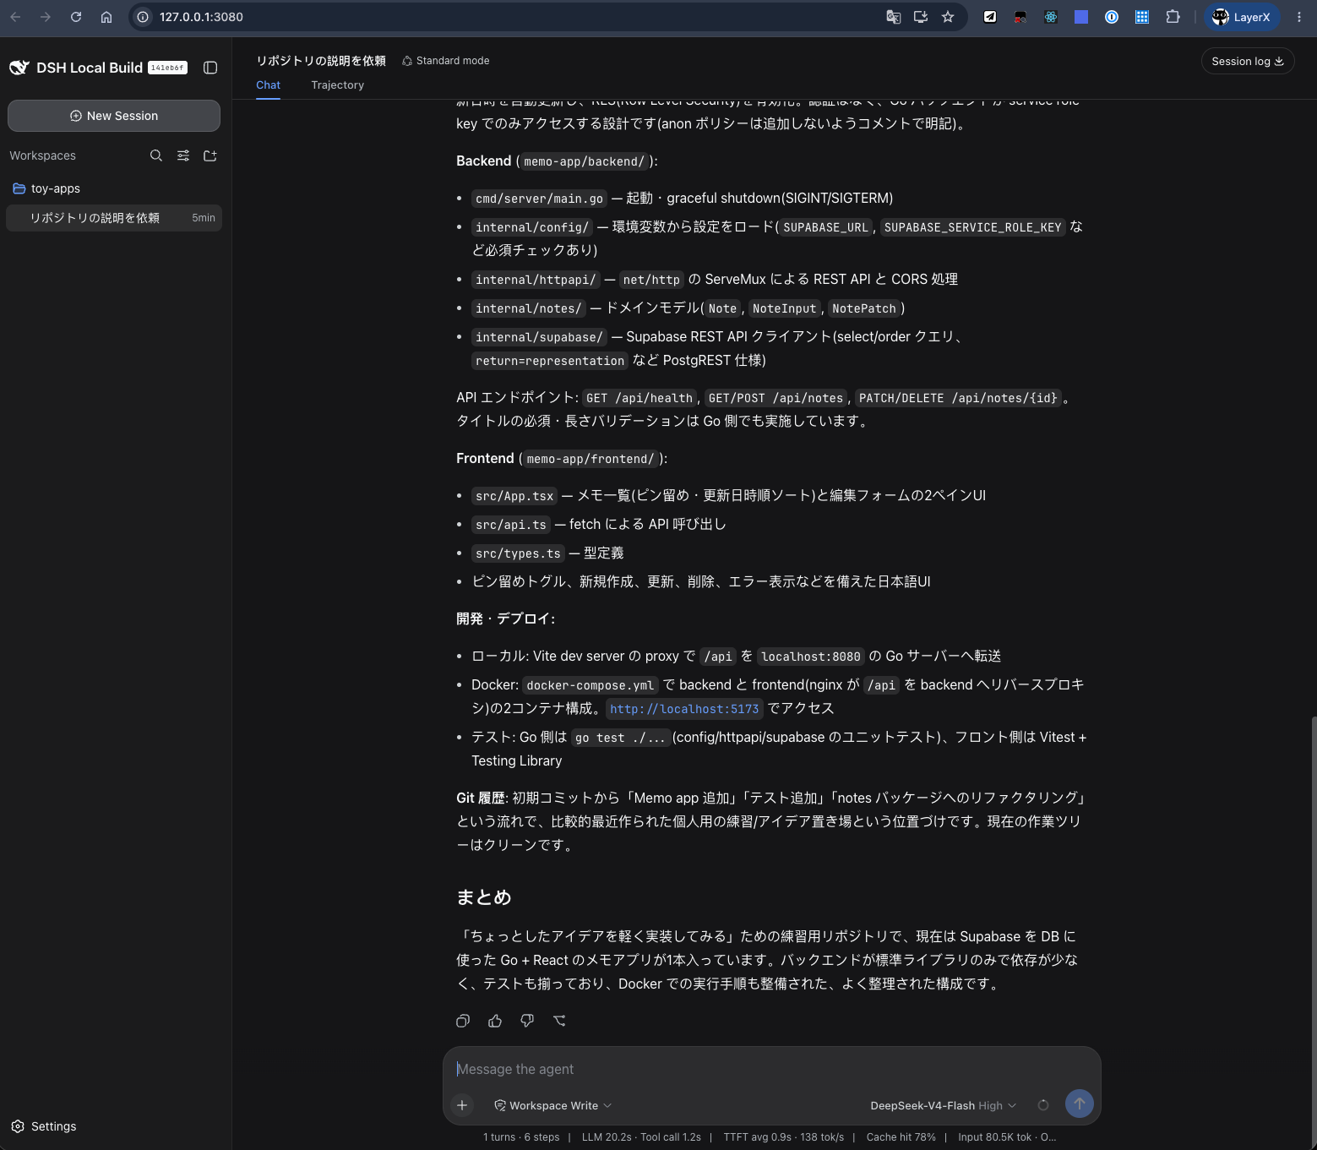Image resolution: width=1317 pixels, height=1150 pixels.
Task: Reload the page
Action: [x=76, y=17]
